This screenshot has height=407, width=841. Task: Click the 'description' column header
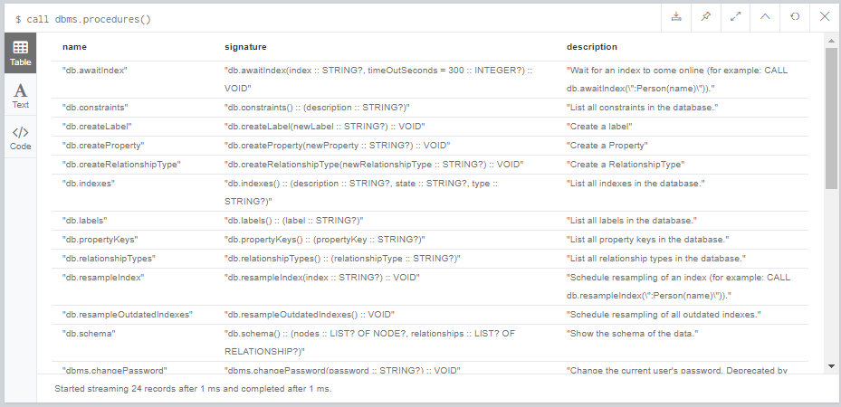pos(591,47)
